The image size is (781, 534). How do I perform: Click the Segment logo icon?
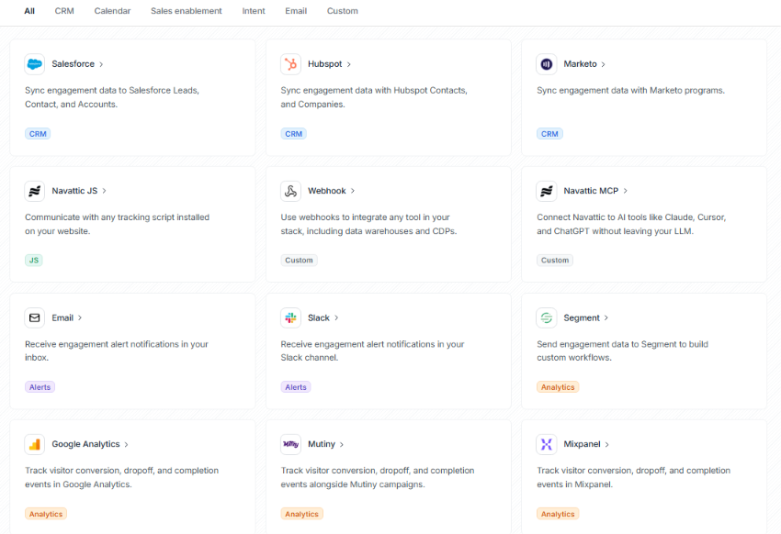coord(547,317)
